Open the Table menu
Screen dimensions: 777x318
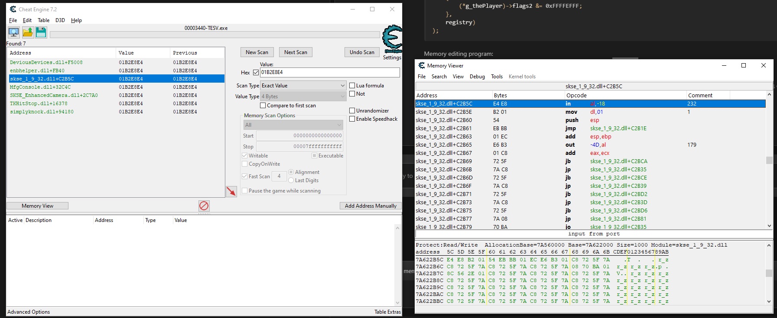(x=43, y=20)
